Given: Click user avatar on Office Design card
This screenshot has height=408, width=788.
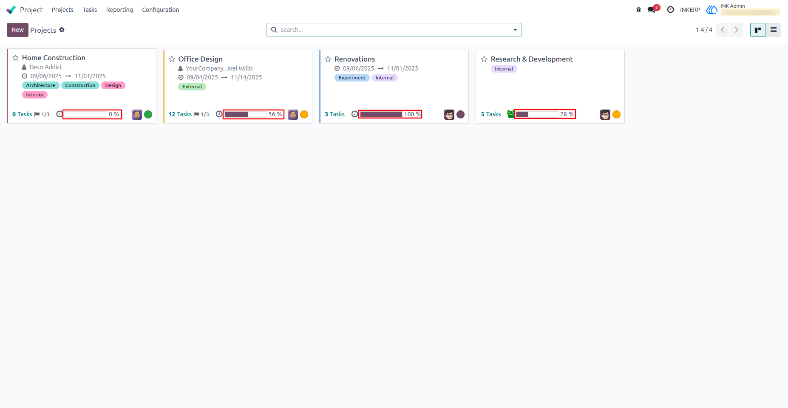Looking at the screenshot, I should (x=293, y=115).
